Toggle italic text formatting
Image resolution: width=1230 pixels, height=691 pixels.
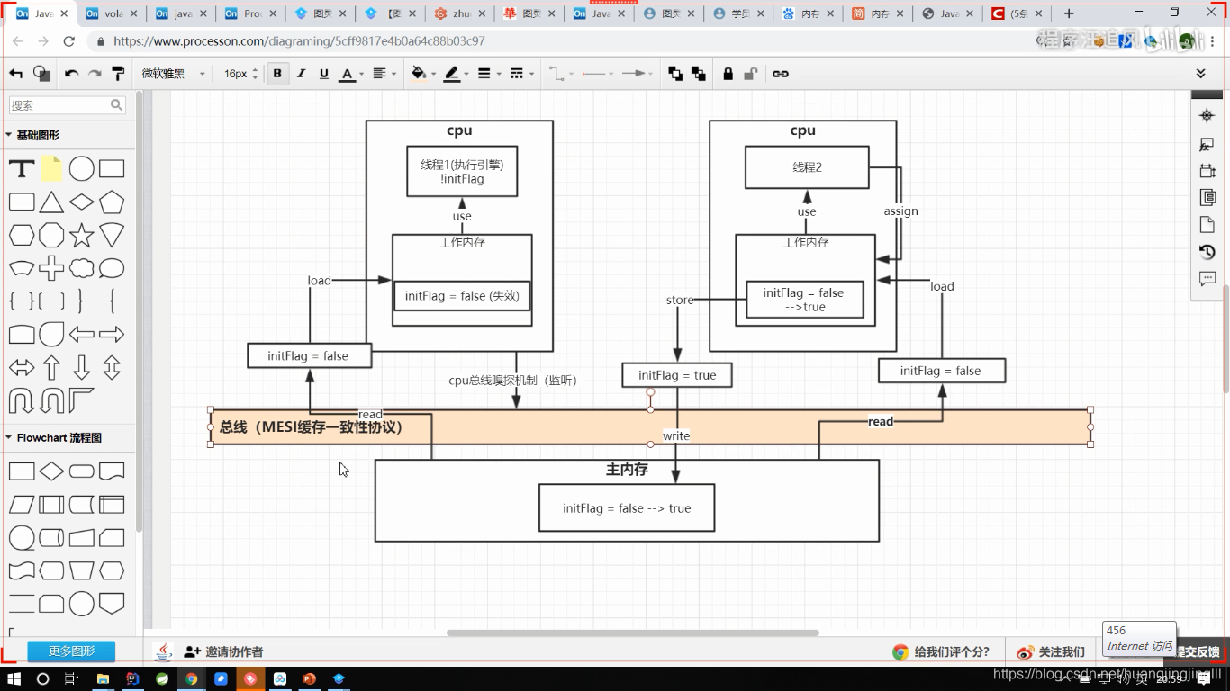click(x=301, y=74)
